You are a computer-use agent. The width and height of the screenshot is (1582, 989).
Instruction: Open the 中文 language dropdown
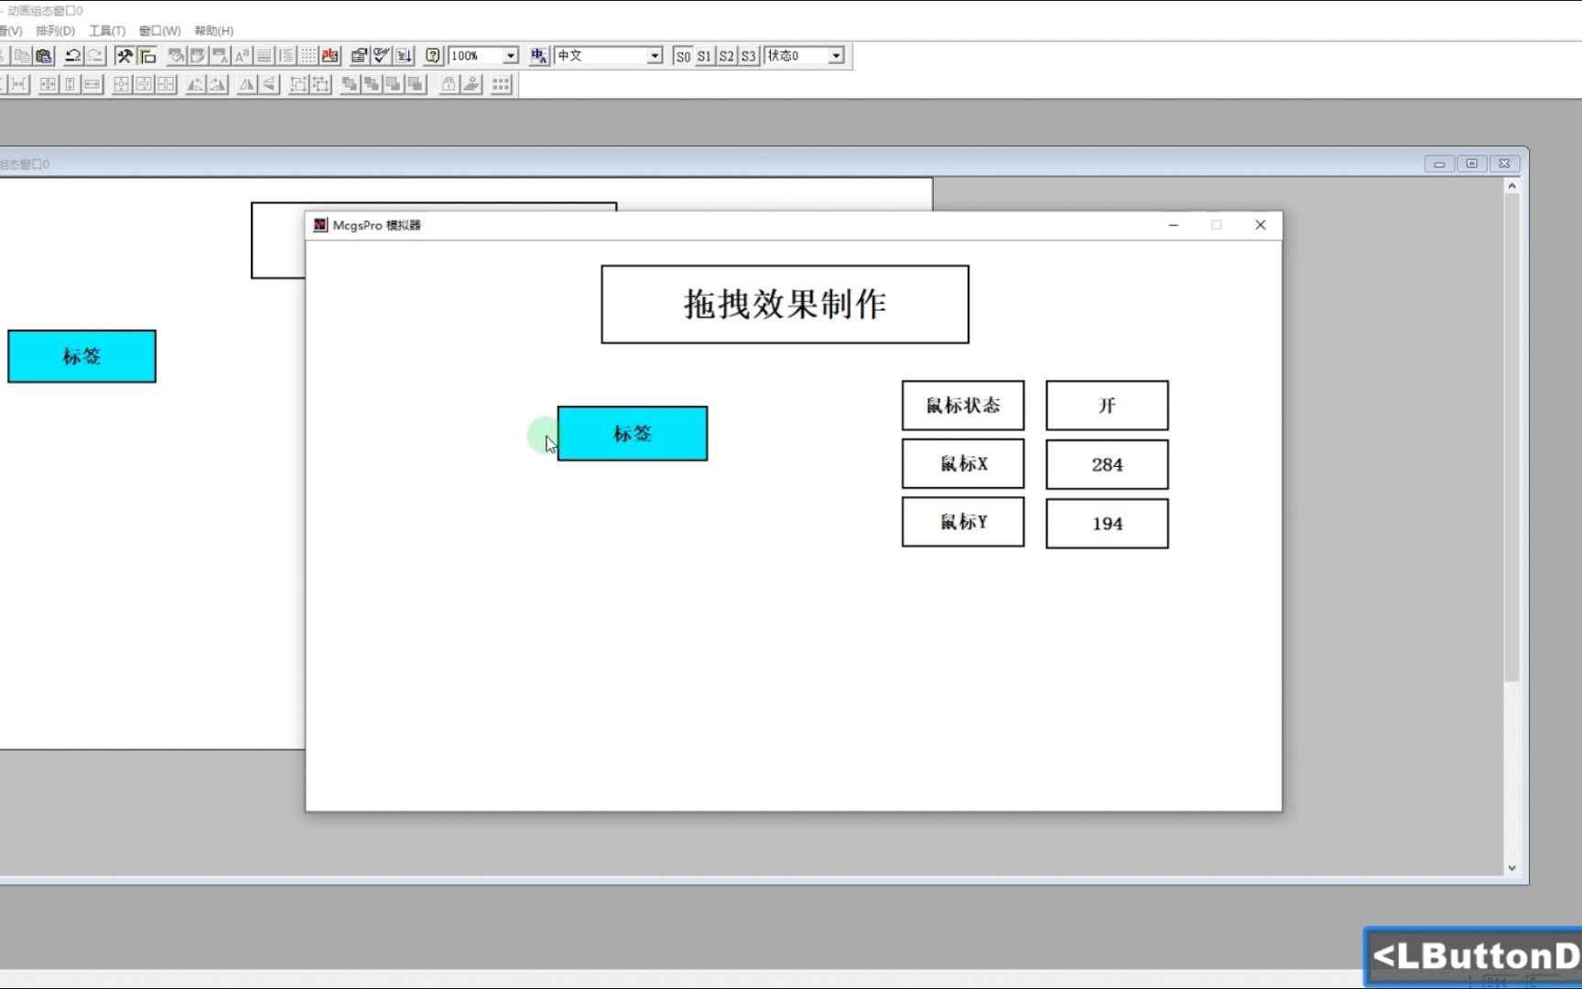[x=654, y=56]
